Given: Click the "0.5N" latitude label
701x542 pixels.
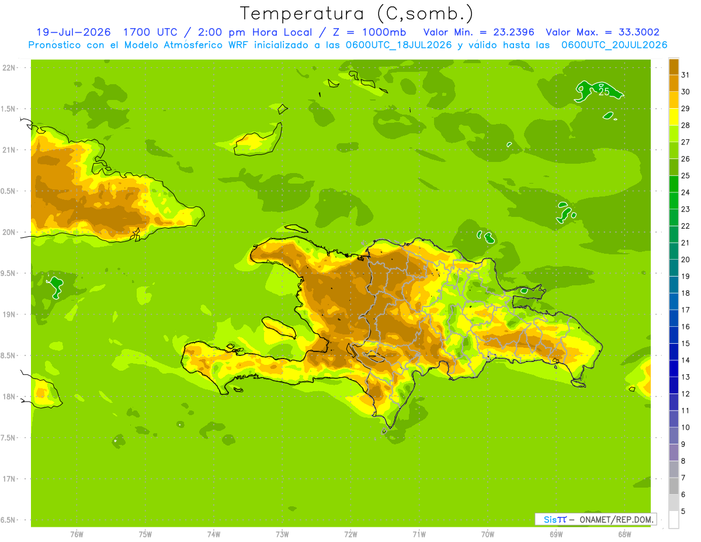Looking at the screenshot, I should (9, 191).
